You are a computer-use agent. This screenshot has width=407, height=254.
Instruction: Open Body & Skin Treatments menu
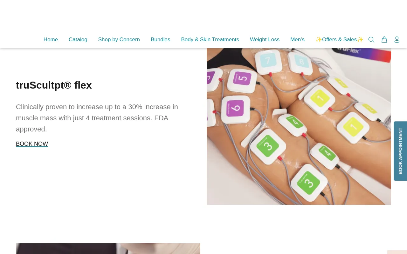[210, 40]
